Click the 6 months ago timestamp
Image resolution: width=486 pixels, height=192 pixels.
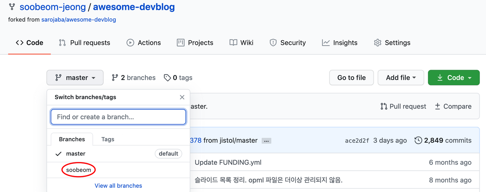[450, 162]
